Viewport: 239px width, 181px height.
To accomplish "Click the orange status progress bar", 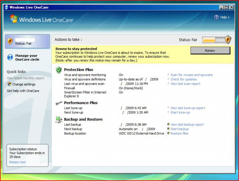I will 209,40.
